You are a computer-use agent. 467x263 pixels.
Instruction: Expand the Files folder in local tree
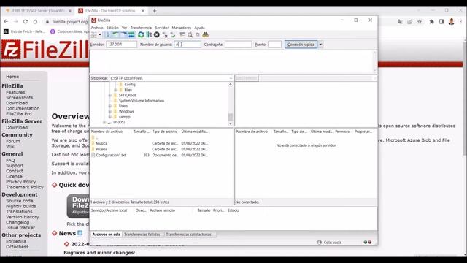115,90
